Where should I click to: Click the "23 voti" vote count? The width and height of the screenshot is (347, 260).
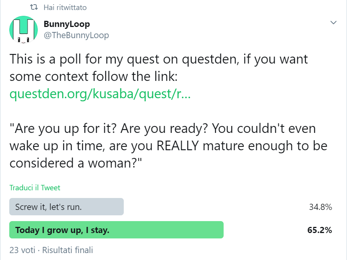(x=22, y=250)
